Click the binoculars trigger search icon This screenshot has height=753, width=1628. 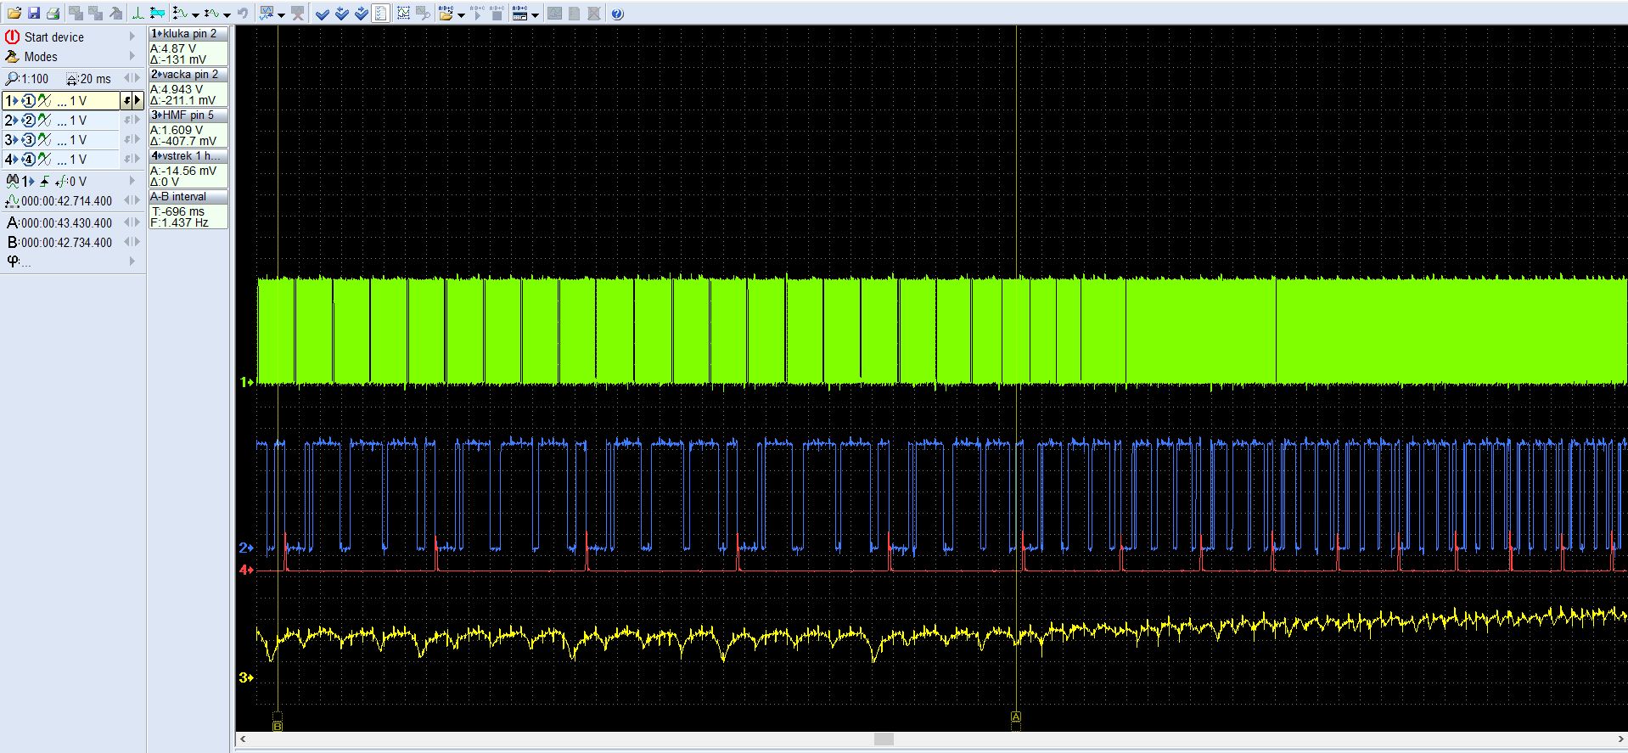(x=13, y=181)
